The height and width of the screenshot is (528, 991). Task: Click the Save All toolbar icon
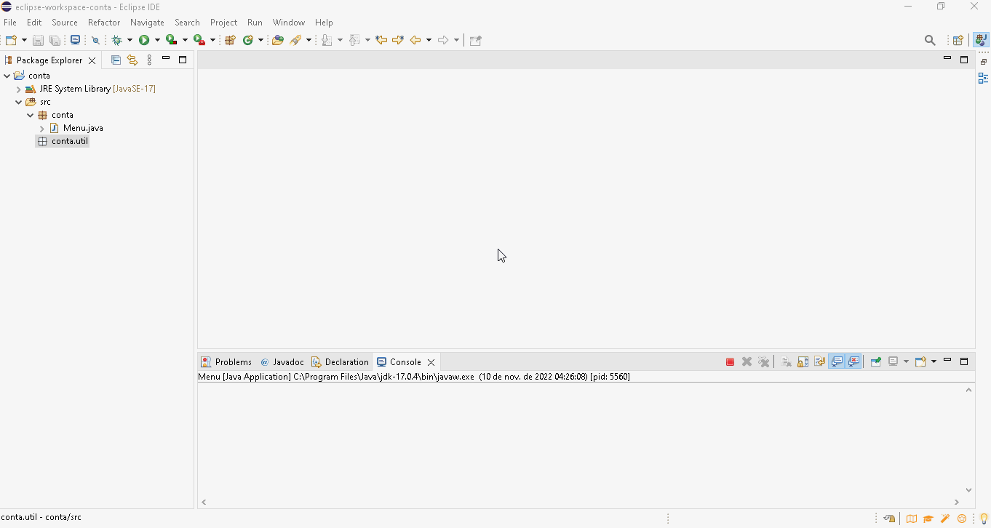pos(55,40)
